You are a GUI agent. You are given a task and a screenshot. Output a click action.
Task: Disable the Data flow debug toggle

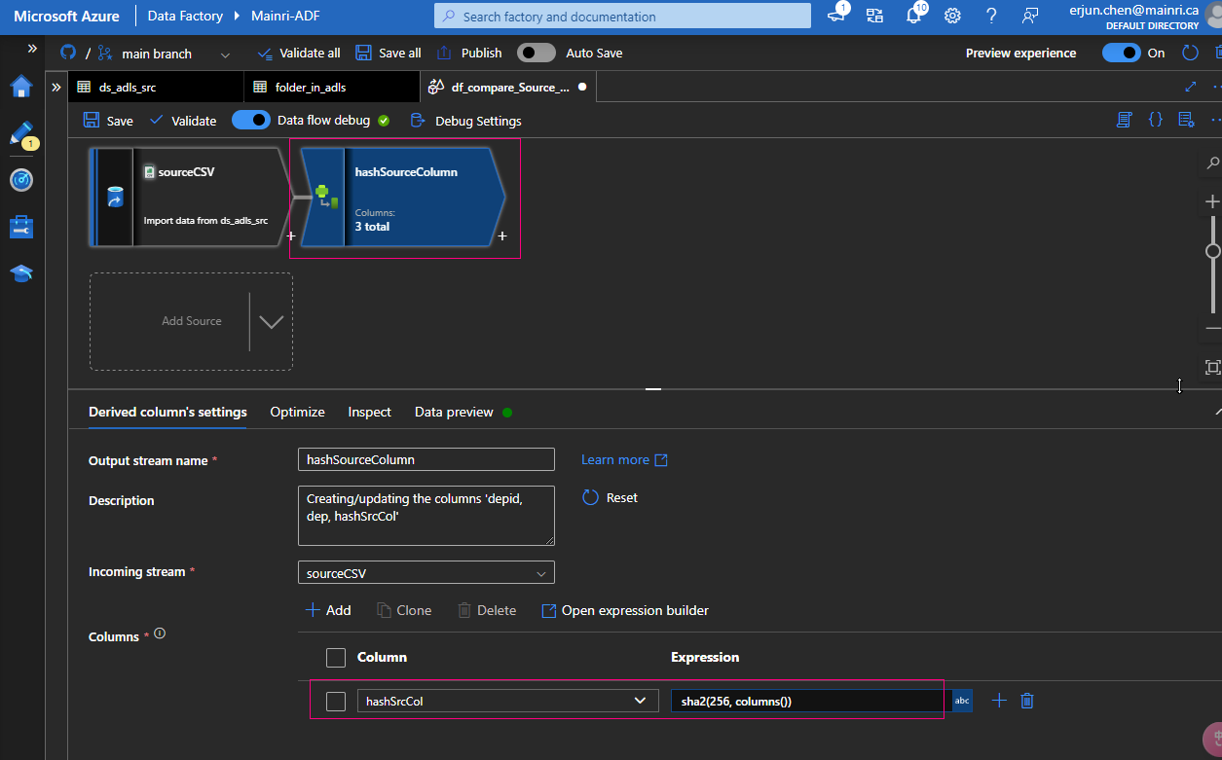coord(251,121)
